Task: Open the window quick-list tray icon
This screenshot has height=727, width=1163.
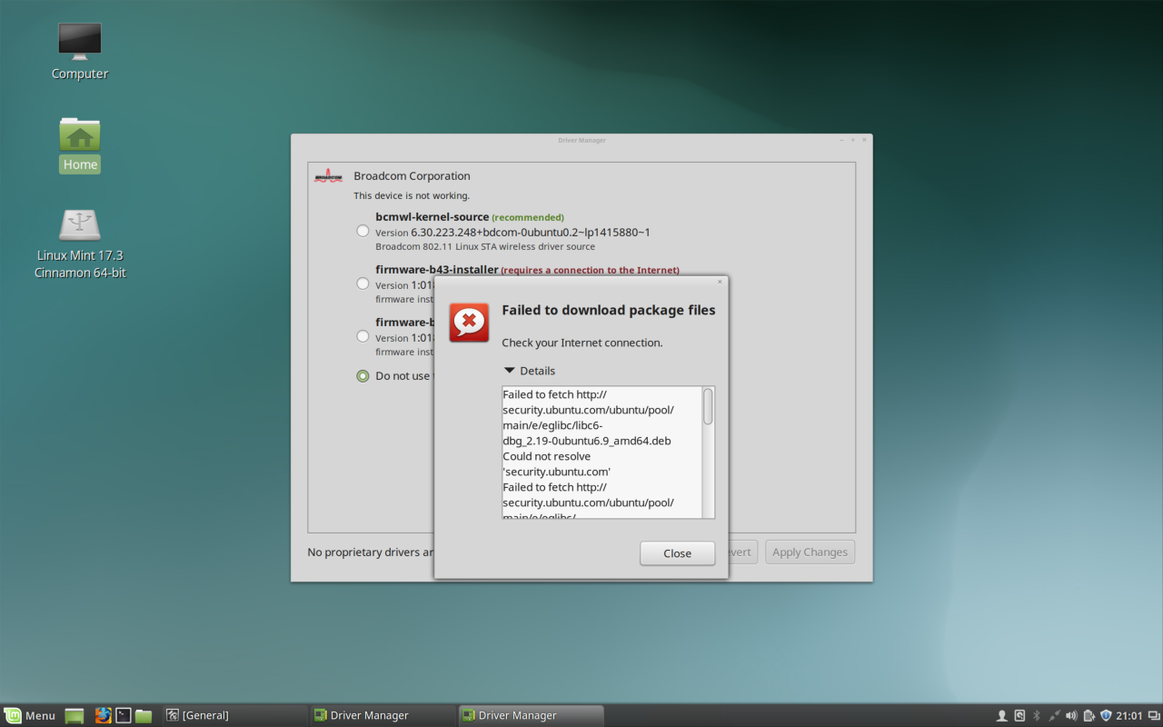Action: tap(1154, 716)
